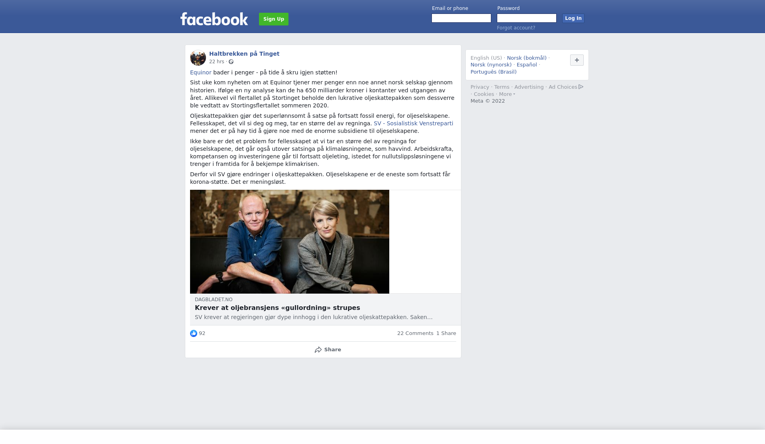Open the Haltbrekken på Tinget profile picture

(198, 58)
